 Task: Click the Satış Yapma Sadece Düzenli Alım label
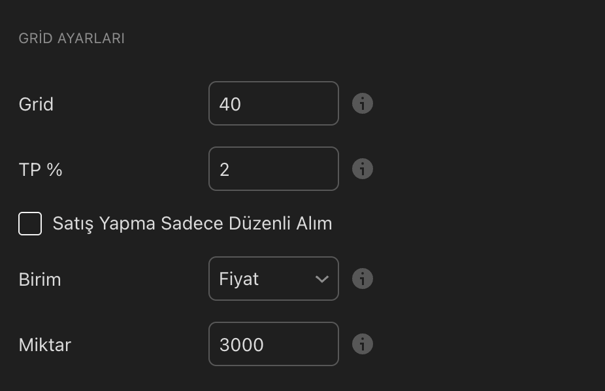(x=192, y=224)
